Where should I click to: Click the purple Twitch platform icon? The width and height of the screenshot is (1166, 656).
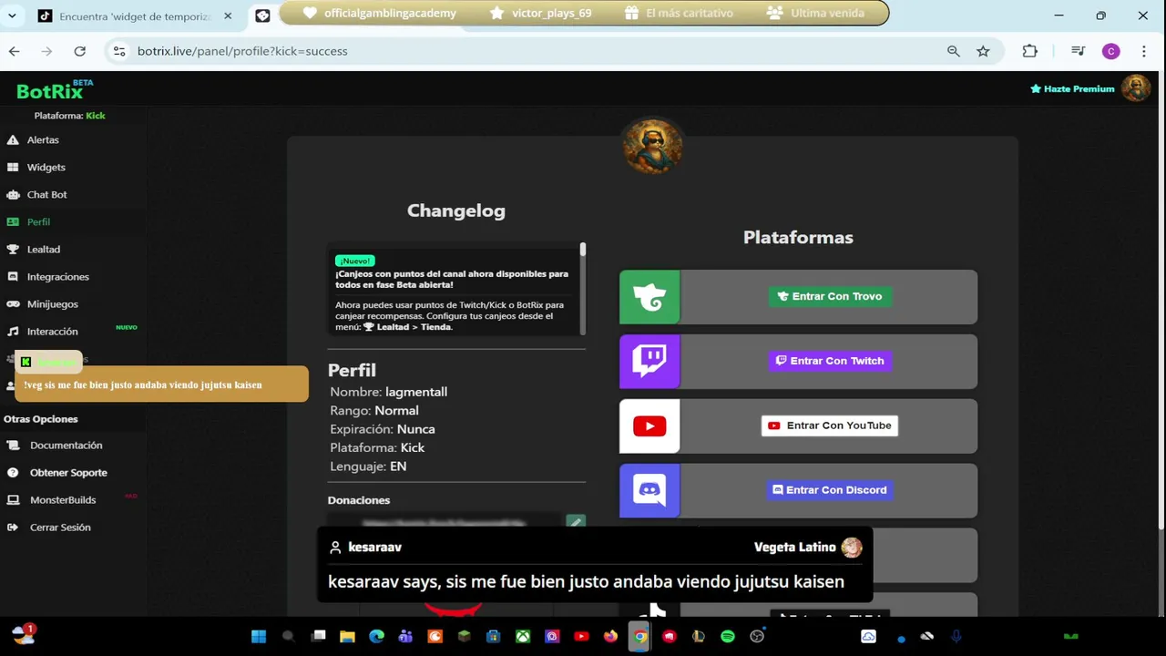tap(649, 362)
